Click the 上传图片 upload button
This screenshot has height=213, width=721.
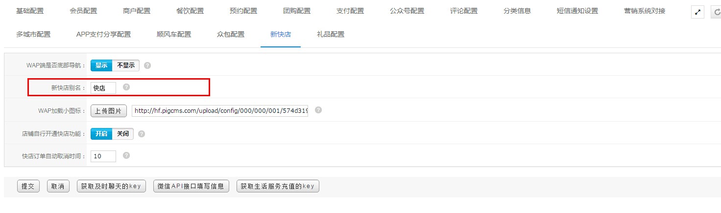point(109,111)
